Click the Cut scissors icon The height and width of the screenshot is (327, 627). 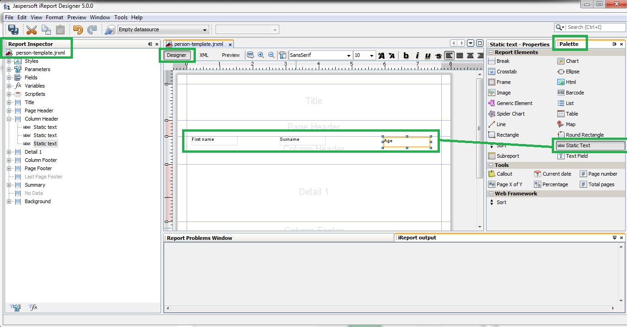31,30
